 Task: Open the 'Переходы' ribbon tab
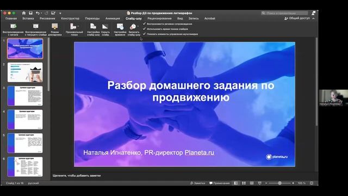pos(92,19)
